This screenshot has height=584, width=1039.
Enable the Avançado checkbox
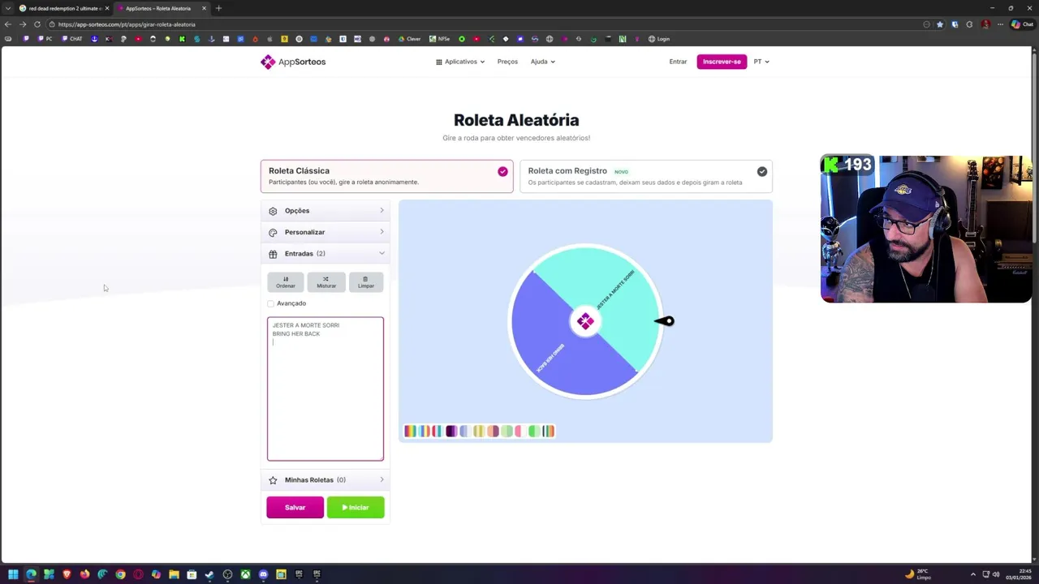pos(271,303)
